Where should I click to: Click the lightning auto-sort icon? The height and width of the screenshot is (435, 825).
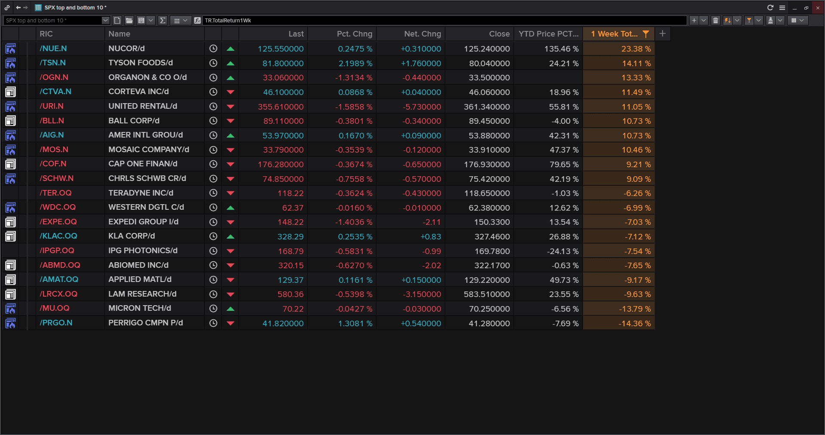coord(727,20)
